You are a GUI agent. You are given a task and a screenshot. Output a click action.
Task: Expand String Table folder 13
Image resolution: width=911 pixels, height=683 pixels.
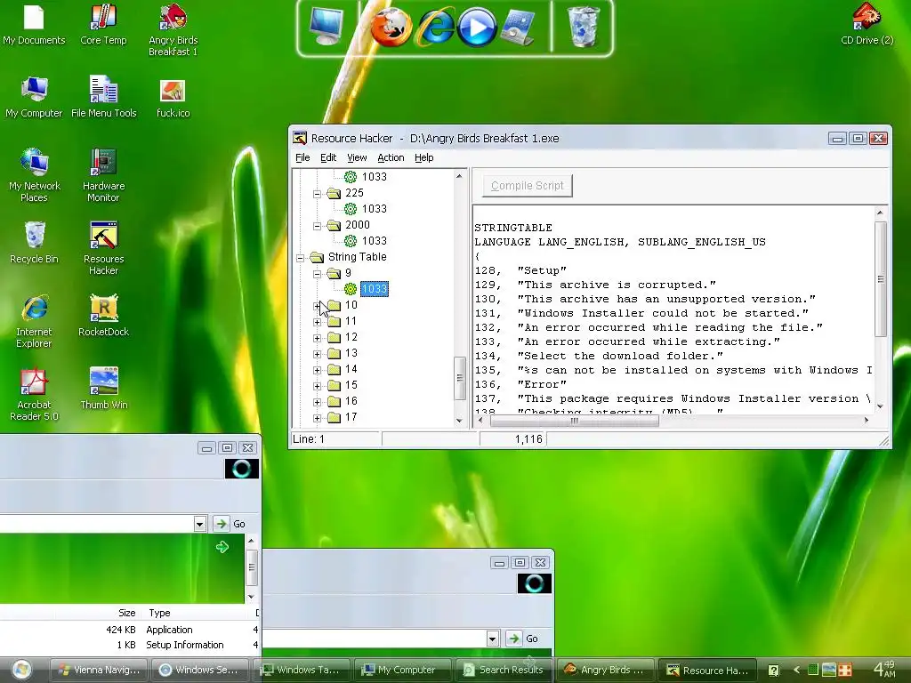318,354
